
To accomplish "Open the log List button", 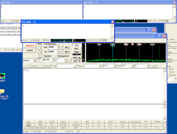I will [154, 66].
